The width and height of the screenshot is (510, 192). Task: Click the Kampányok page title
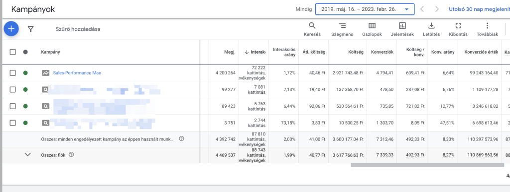(x=33, y=9)
